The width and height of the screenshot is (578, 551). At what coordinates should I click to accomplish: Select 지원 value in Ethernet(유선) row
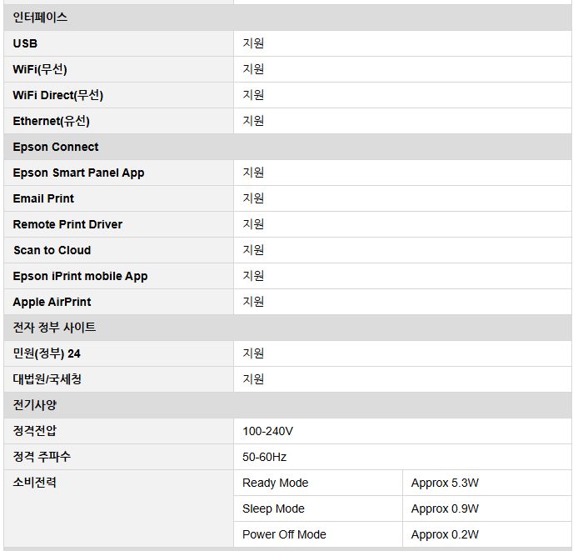pos(253,121)
